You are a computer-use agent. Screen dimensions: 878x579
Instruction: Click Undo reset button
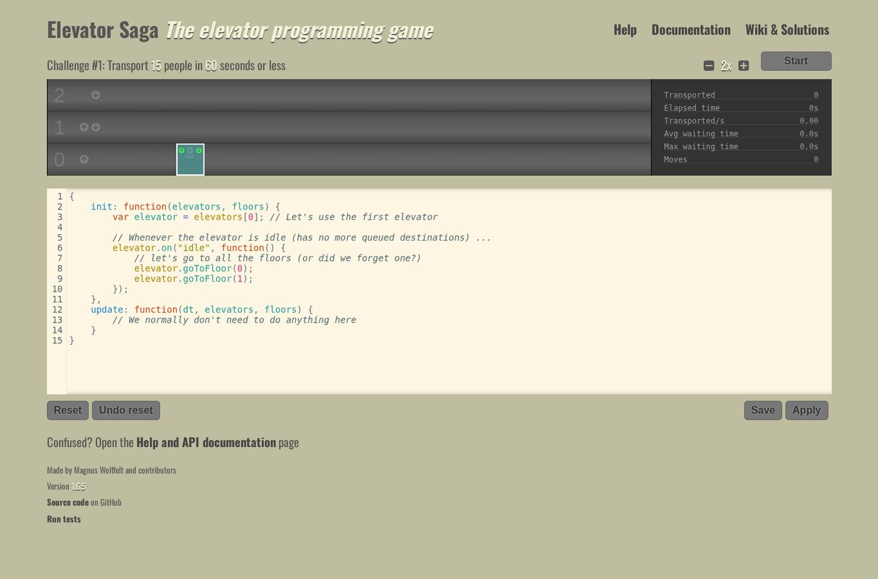(x=126, y=411)
